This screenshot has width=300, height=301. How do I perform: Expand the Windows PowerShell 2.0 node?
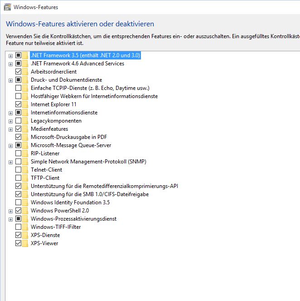click(x=11, y=212)
